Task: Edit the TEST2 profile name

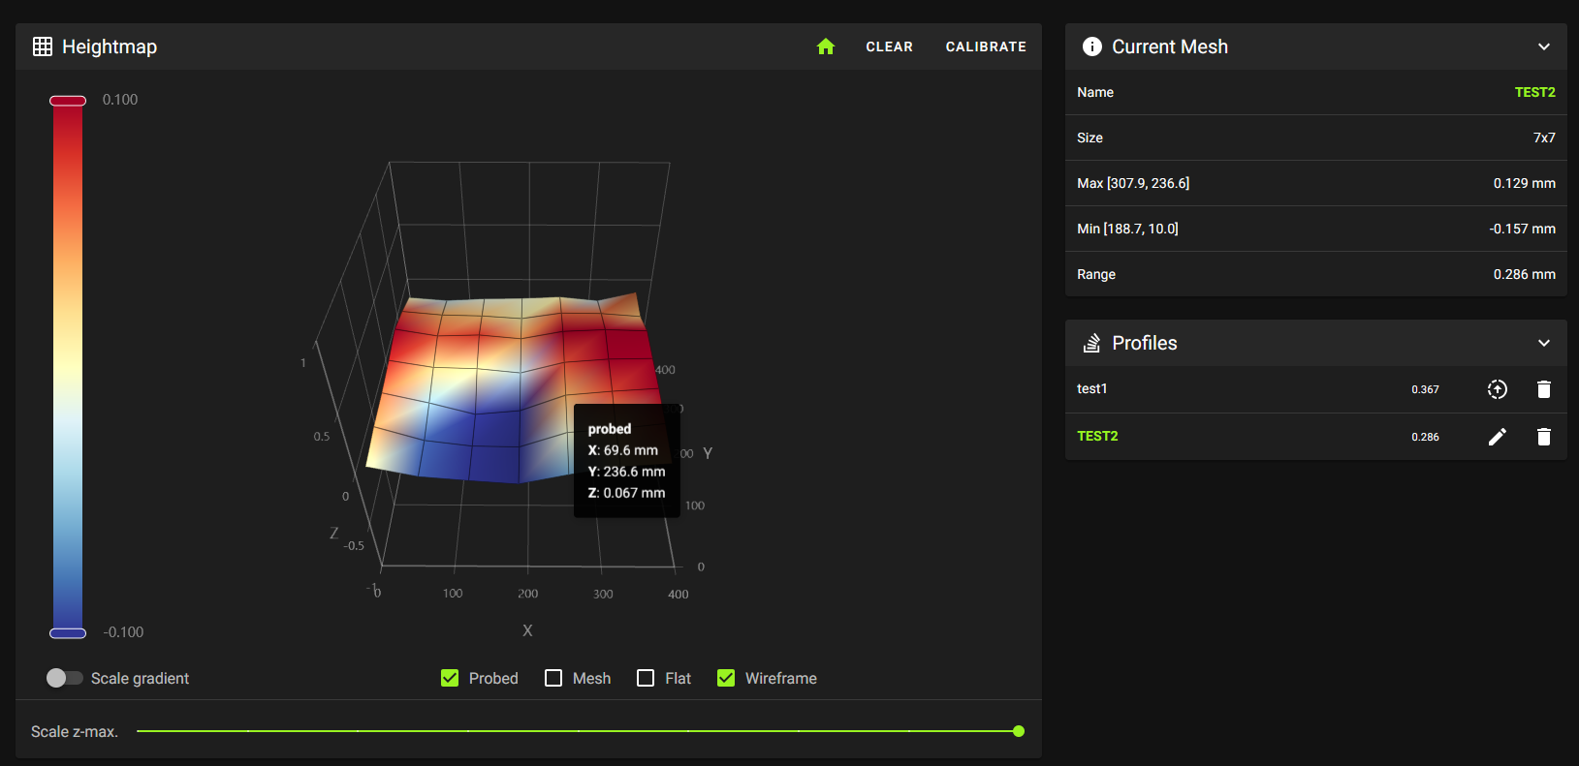Action: [x=1498, y=437]
